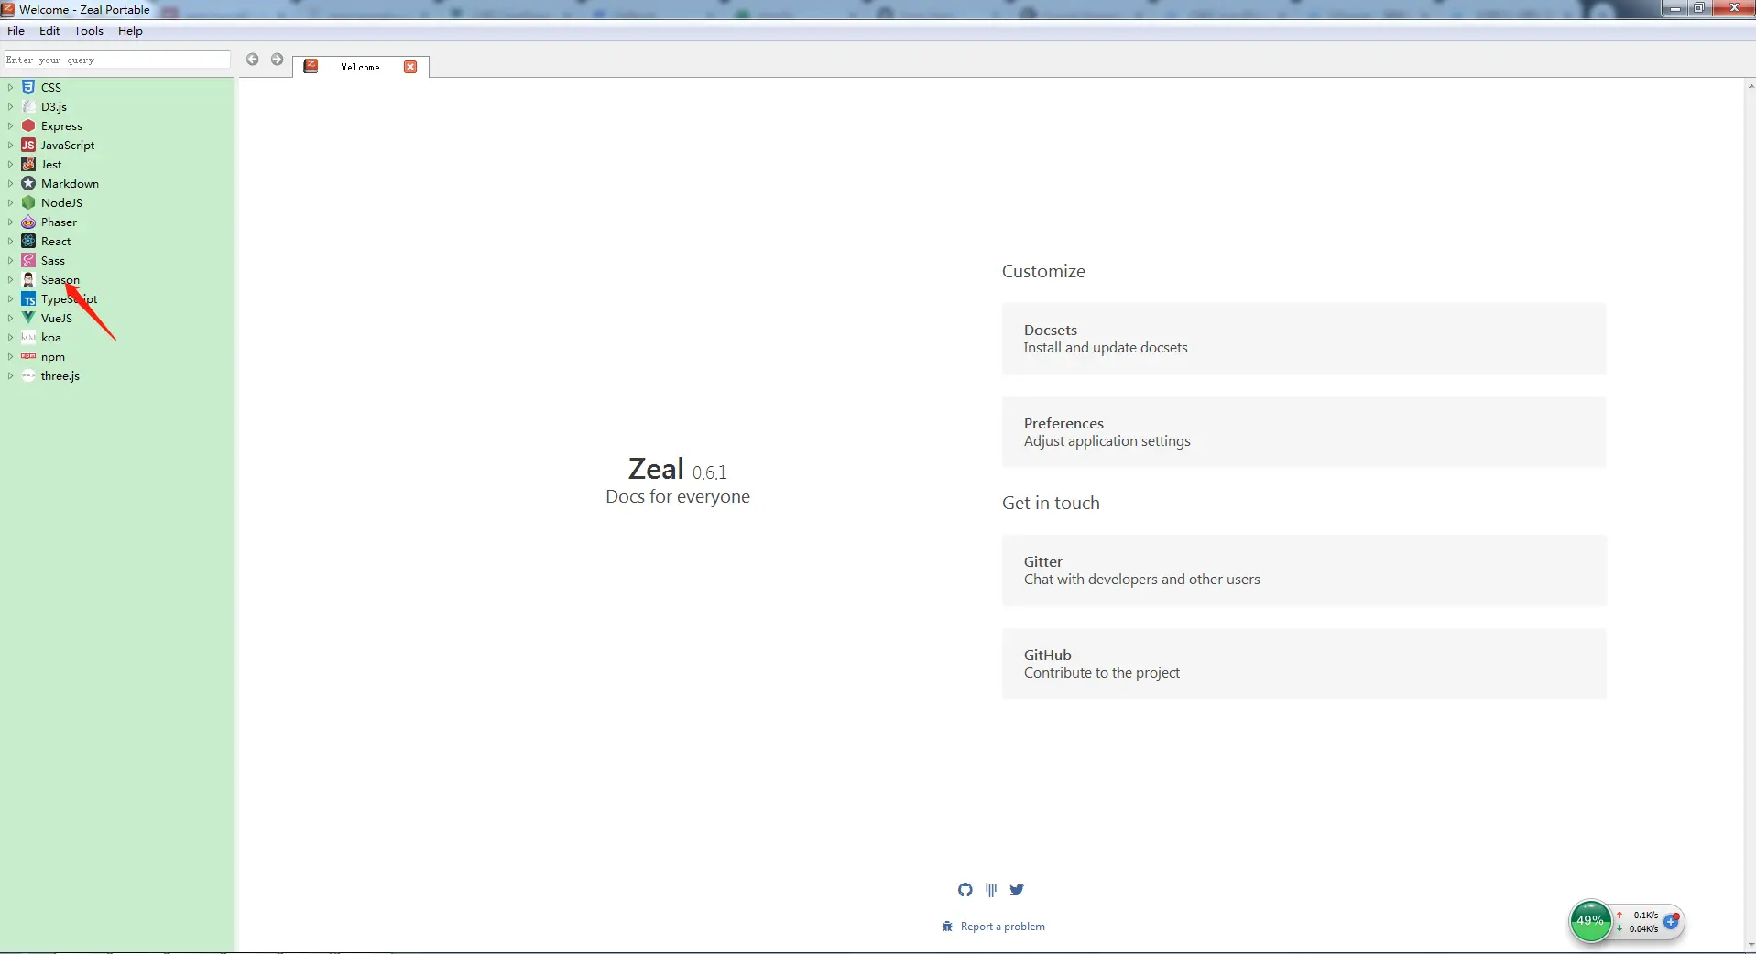Expand the three.js docset tree node

10,376
